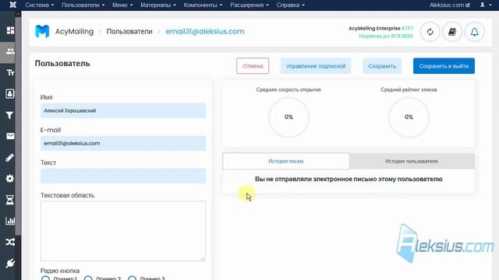Open the Меню dropdown menu
499x280 pixels.
(122, 5)
